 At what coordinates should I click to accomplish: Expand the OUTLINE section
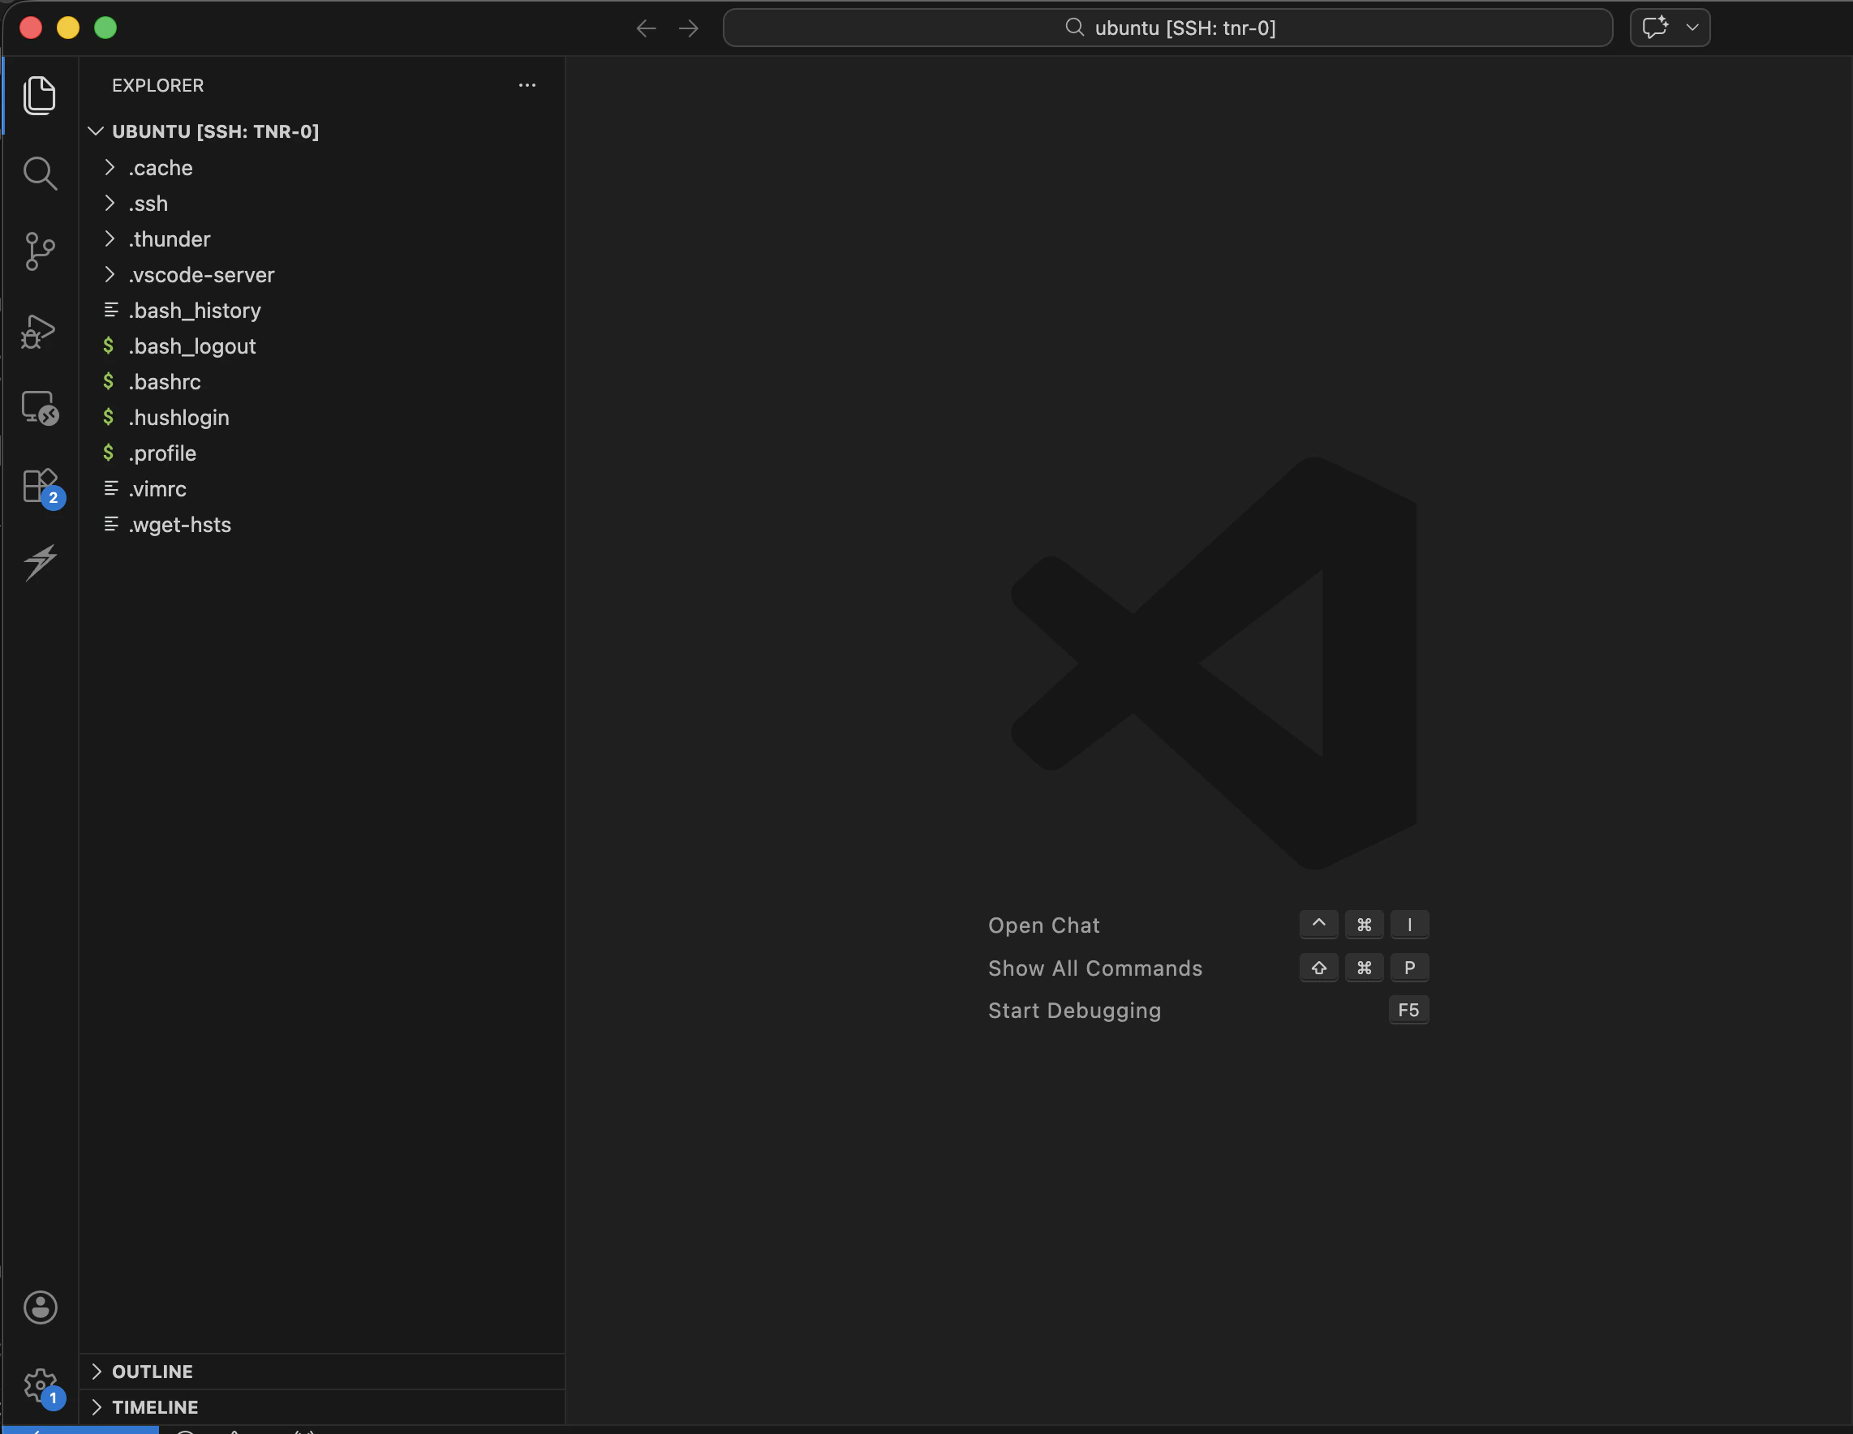[x=322, y=1372]
